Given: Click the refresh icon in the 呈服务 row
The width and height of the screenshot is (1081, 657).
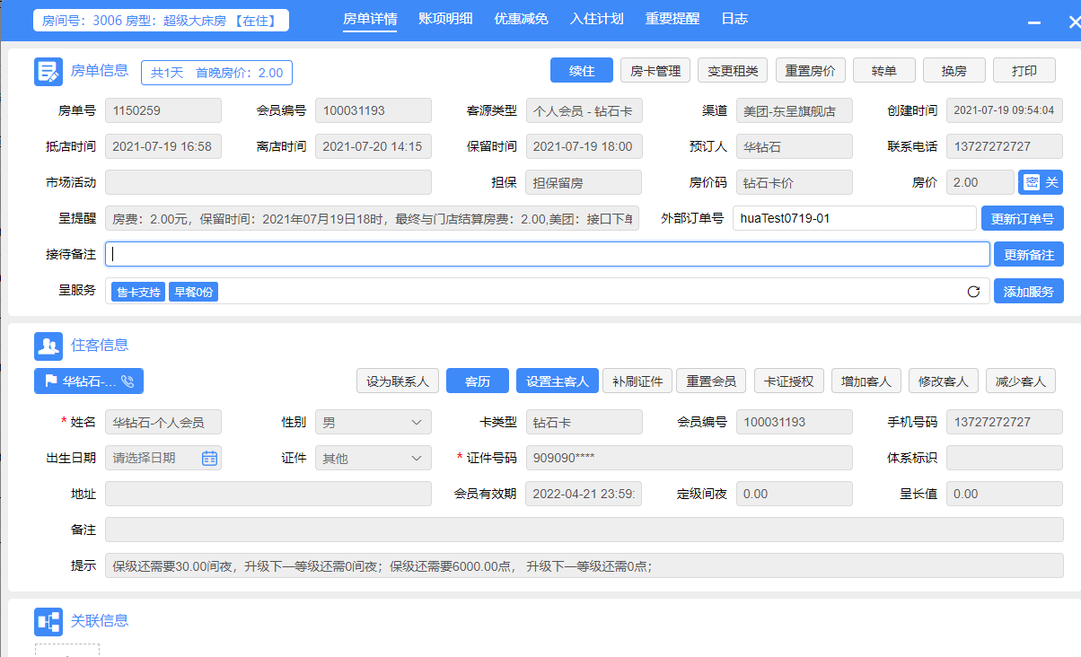Looking at the screenshot, I should [973, 292].
